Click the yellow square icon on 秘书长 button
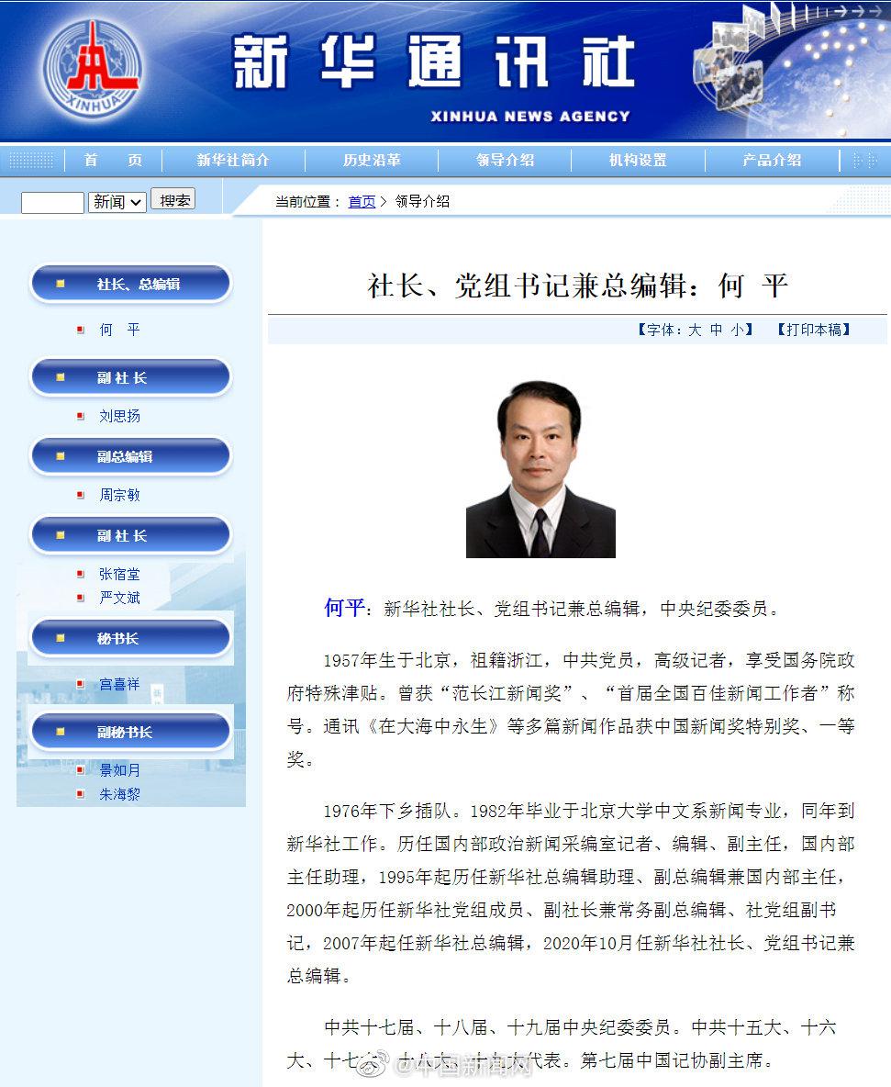Image resolution: width=891 pixels, height=1087 pixels. pyautogui.click(x=61, y=638)
